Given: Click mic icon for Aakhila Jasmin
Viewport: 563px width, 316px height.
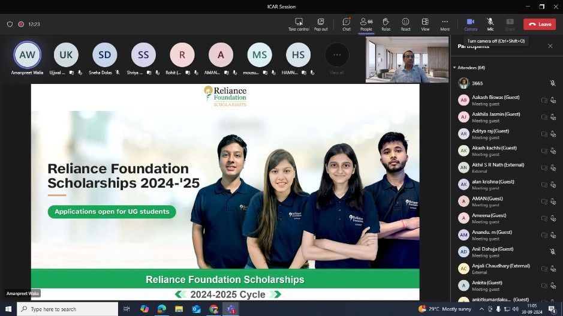Looking at the screenshot, I should tap(553, 117).
